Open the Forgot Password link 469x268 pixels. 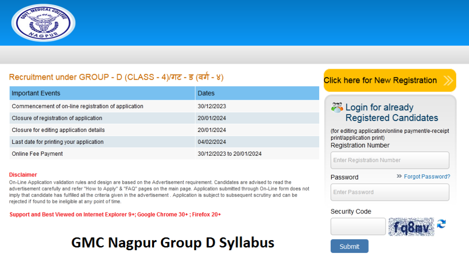[x=427, y=176]
